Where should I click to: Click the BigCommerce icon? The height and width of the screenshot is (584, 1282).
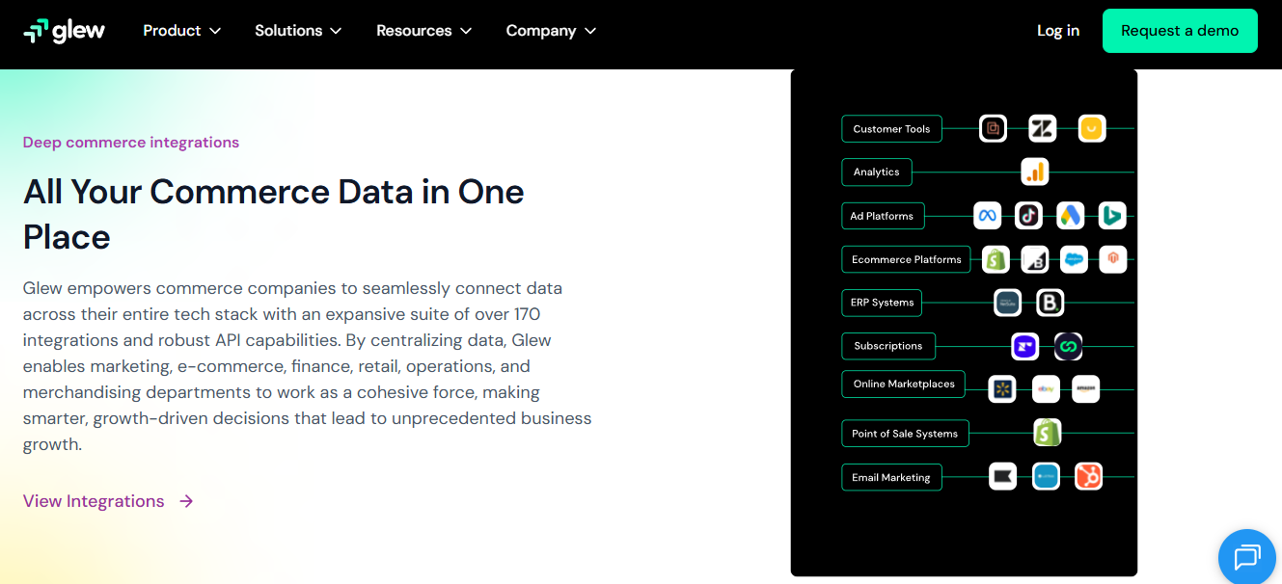click(1034, 258)
